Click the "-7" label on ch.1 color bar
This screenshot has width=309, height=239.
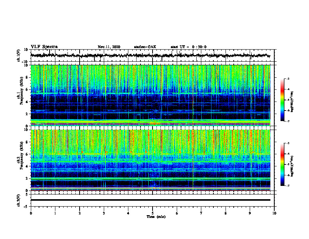tap(288, 121)
